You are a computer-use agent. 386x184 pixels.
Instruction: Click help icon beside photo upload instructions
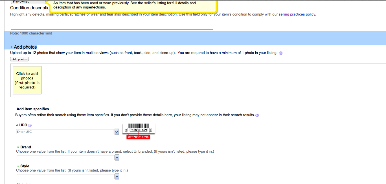tap(281, 53)
